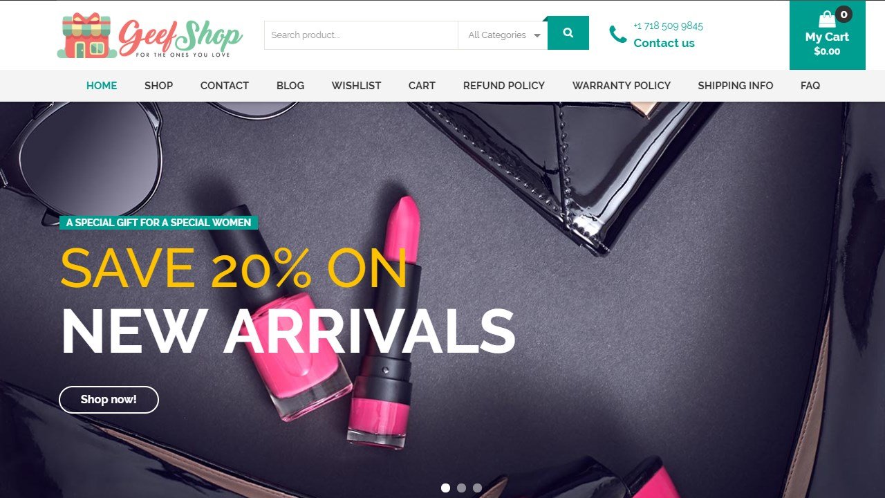Call the +1 718 509 9845 number link

click(668, 26)
